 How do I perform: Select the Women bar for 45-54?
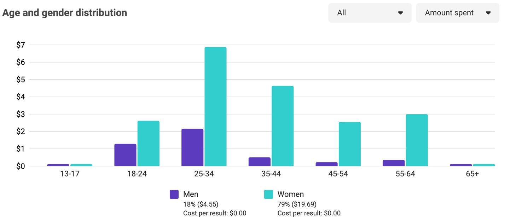tap(350, 144)
